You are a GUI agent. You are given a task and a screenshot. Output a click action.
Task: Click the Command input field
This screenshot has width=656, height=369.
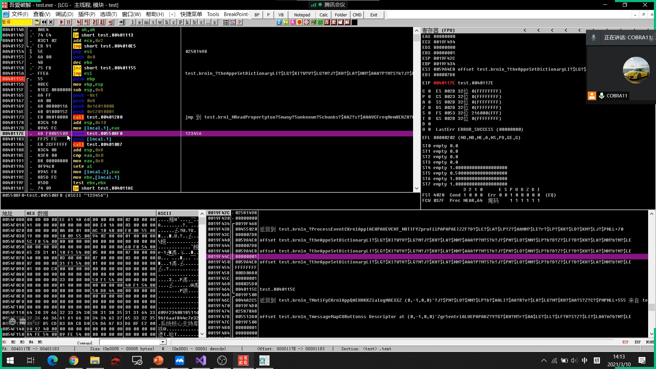(x=130, y=342)
